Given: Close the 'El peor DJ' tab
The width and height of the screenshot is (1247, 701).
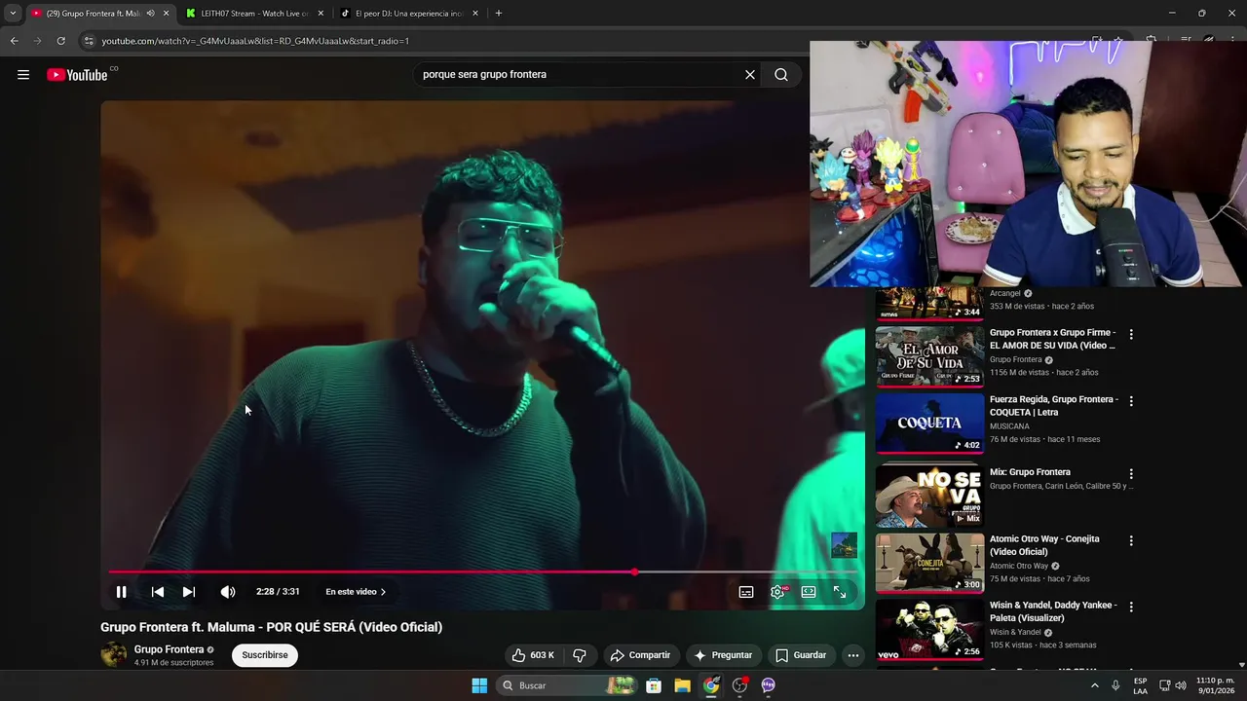Looking at the screenshot, I should 475,14.
